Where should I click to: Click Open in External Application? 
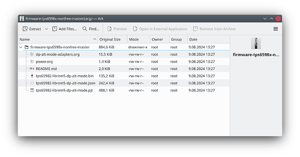(160, 29)
